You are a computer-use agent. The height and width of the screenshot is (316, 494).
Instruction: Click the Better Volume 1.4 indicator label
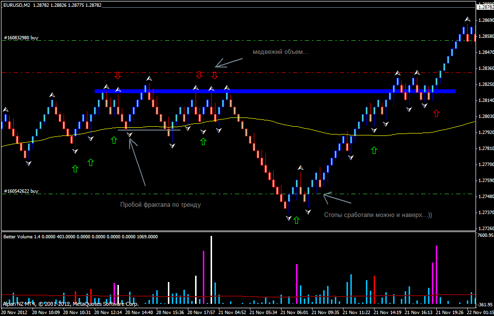click(x=81, y=236)
